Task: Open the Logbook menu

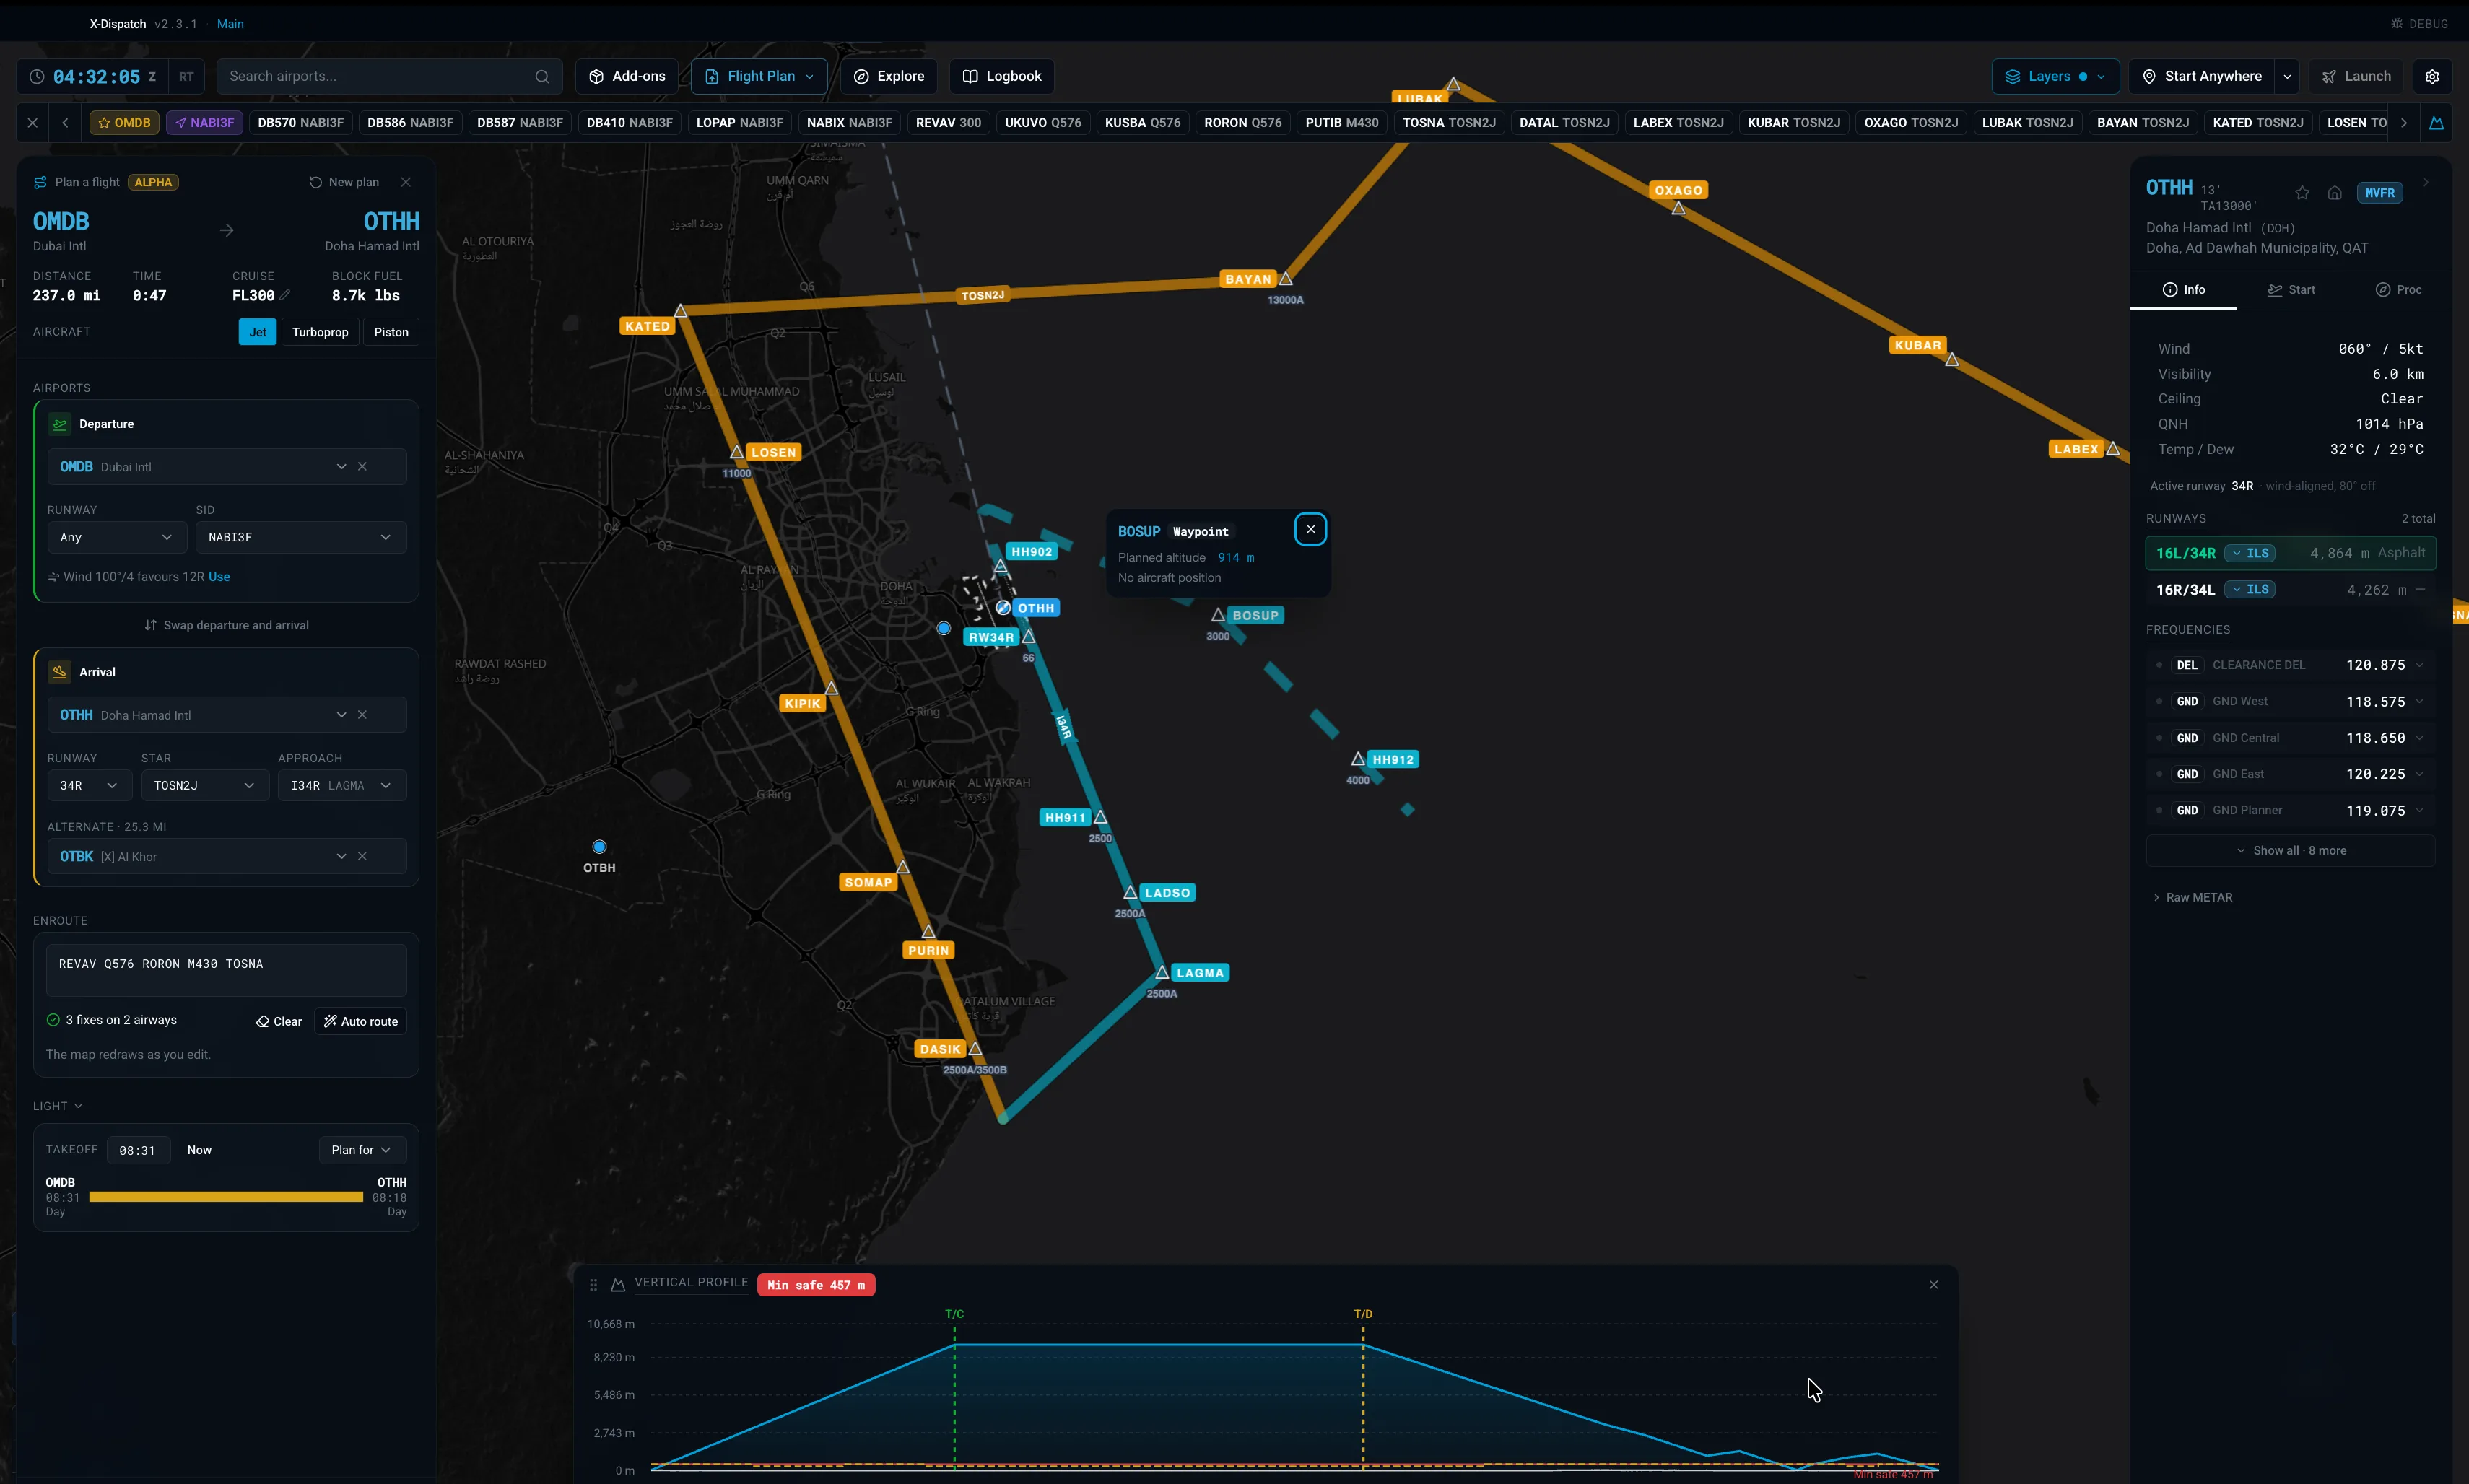Action: 1001,76
